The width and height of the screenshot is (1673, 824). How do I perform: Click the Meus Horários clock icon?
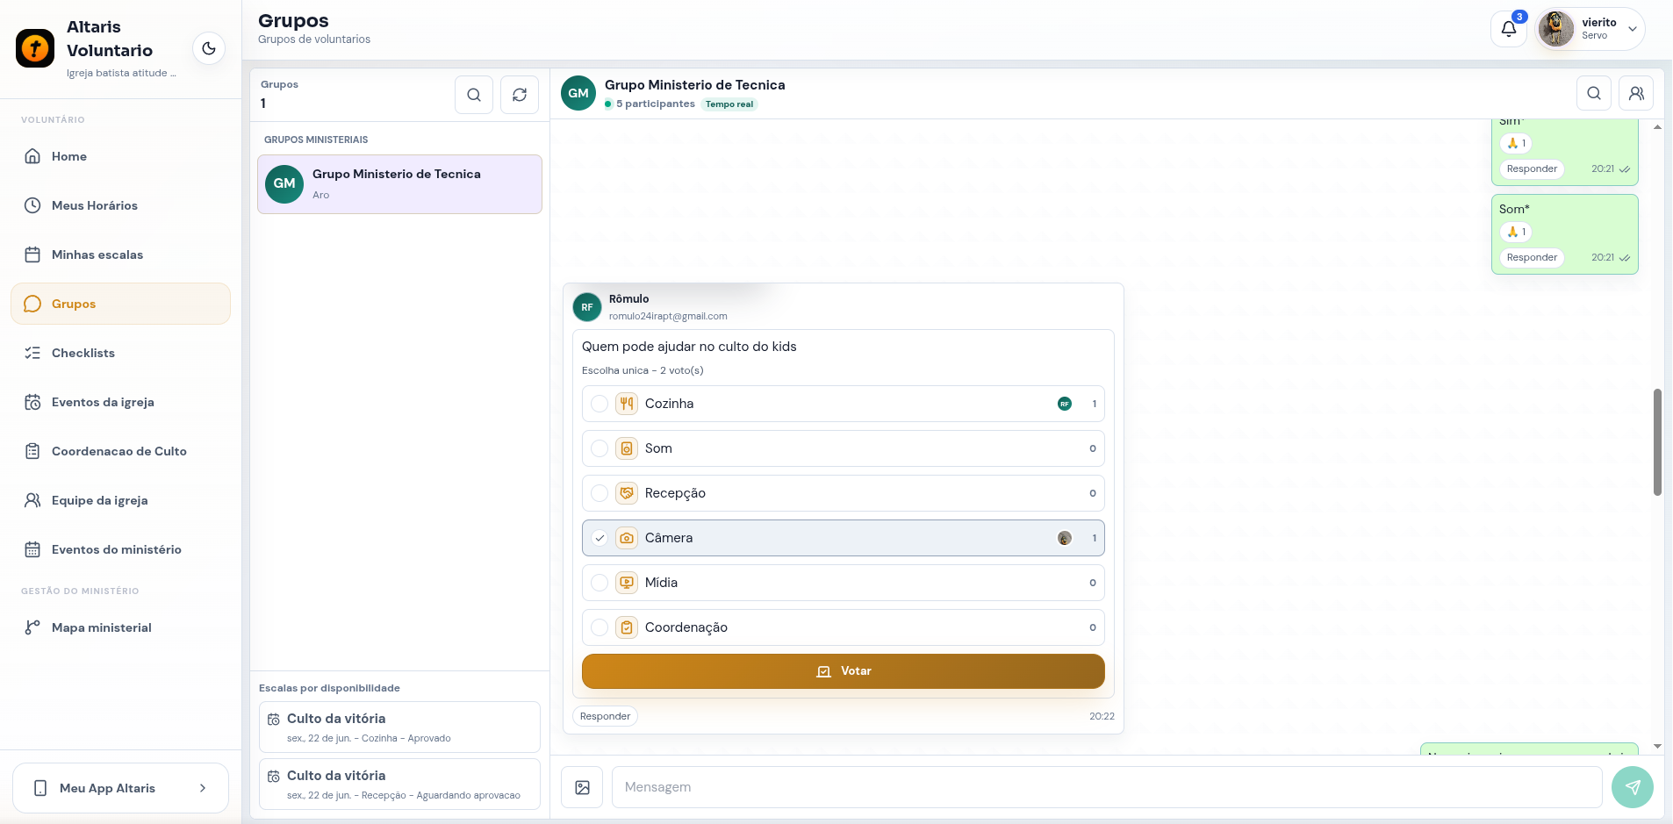[32, 205]
